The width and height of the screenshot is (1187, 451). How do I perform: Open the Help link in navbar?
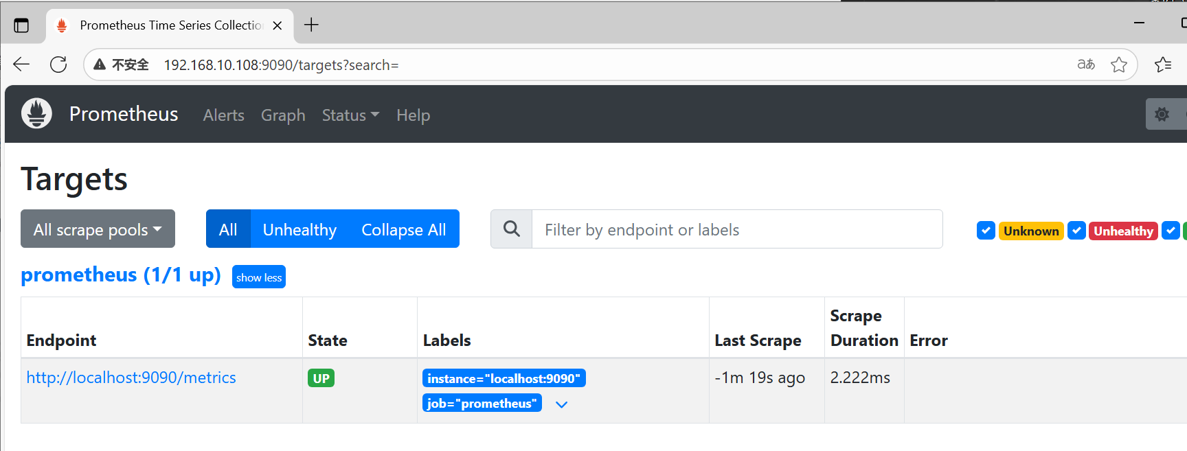coord(414,115)
